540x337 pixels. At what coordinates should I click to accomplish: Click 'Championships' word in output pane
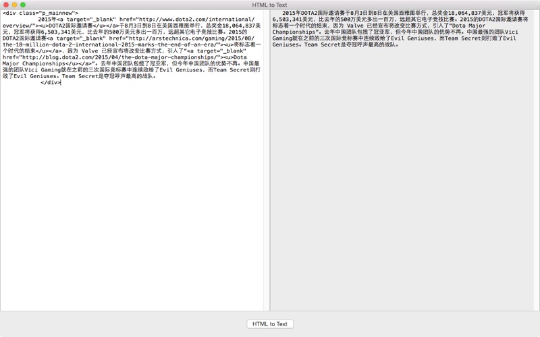click(x=294, y=32)
